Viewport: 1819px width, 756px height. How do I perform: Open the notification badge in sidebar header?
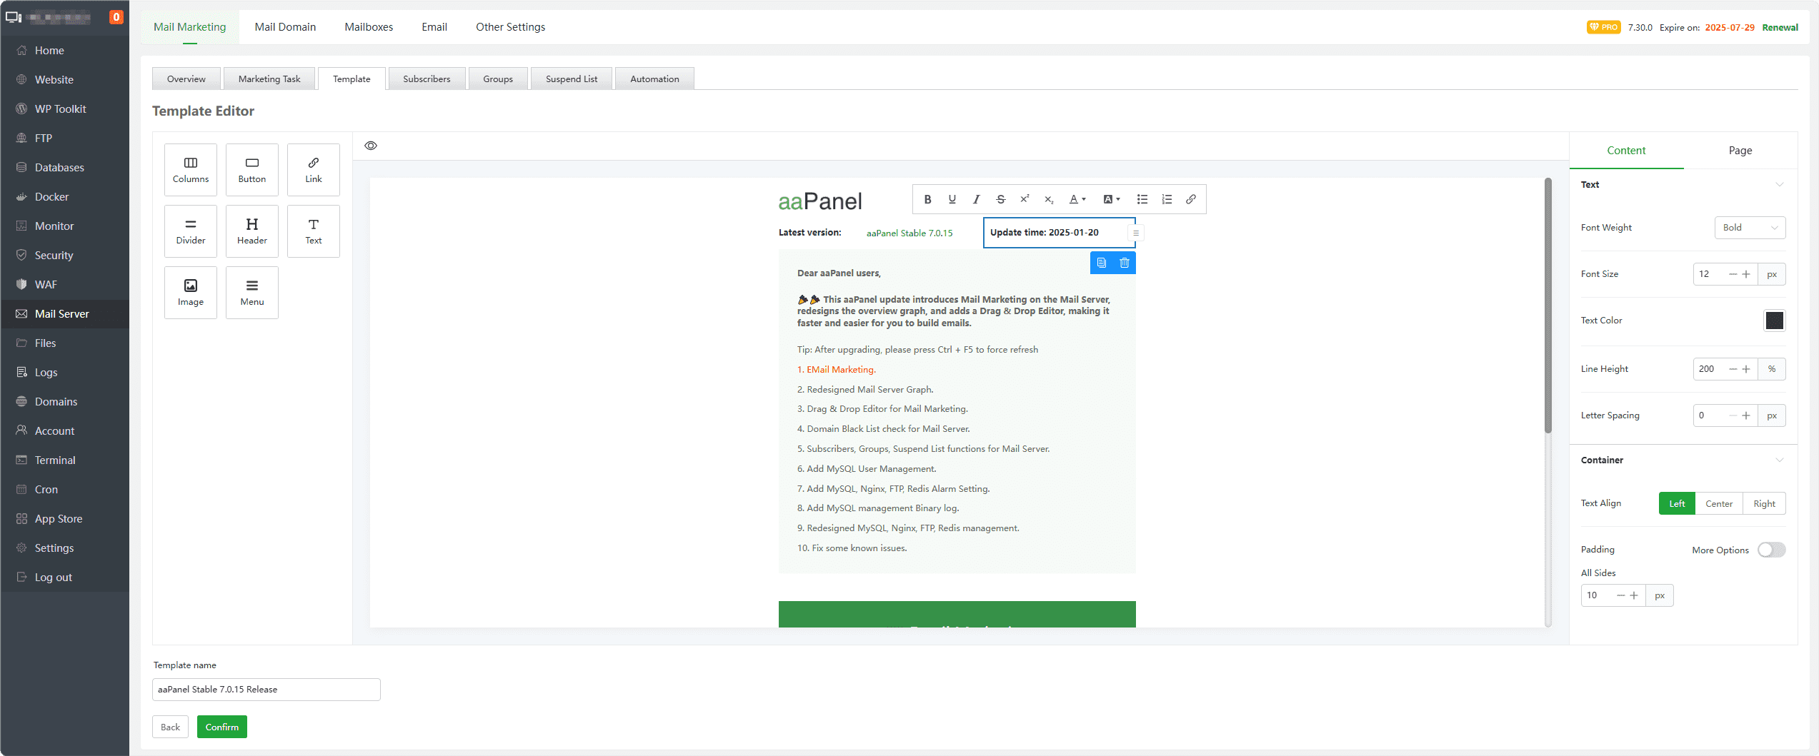pos(116,16)
